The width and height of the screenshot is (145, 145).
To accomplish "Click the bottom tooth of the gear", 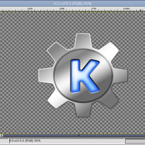I will (83, 111).
